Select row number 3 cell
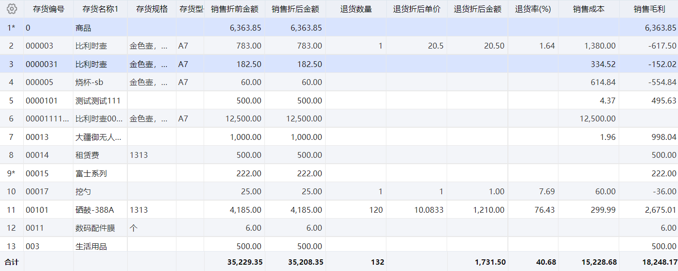The image size is (678, 271). pos(12,64)
